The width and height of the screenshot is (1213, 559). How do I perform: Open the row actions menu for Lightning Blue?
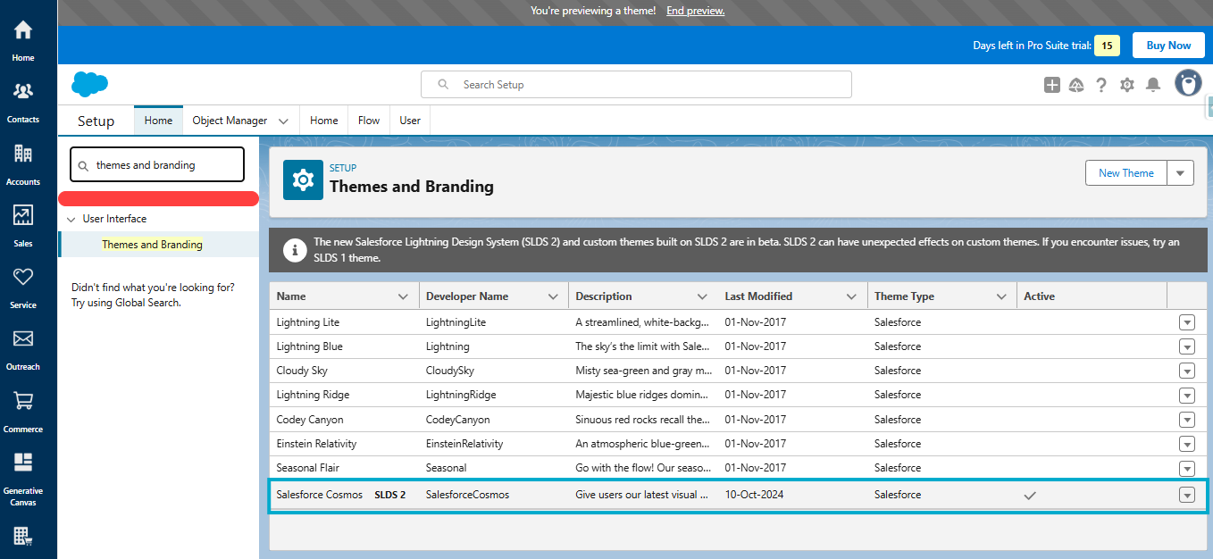tap(1187, 346)
